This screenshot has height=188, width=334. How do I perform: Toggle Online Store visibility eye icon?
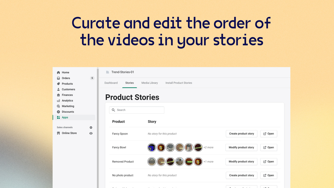[91, 133]
